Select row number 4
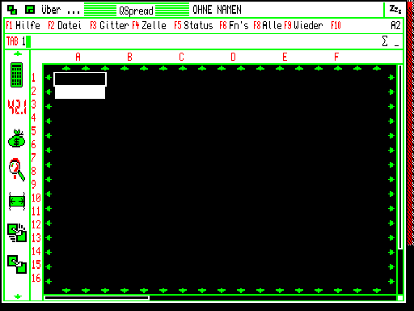 [33, 117]
